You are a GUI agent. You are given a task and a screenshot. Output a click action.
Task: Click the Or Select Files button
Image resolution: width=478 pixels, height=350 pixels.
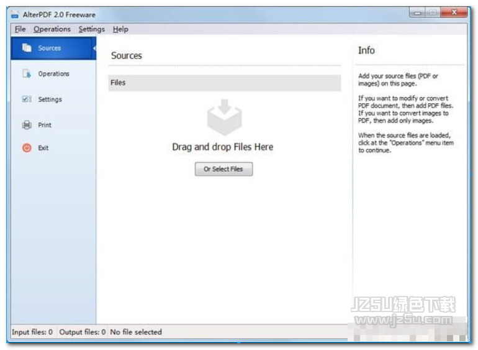[x=223, y=169]
